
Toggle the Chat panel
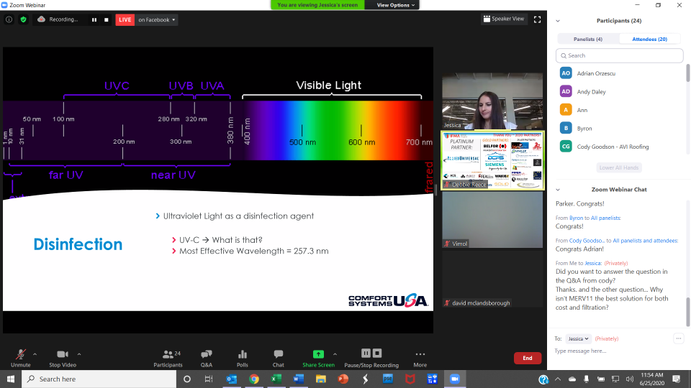pos(278,358)
